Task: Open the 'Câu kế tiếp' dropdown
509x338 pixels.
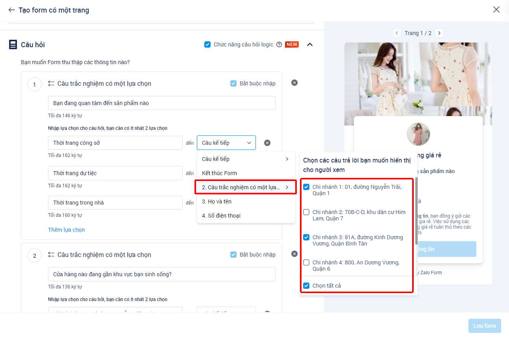Action: pos(226,142)
